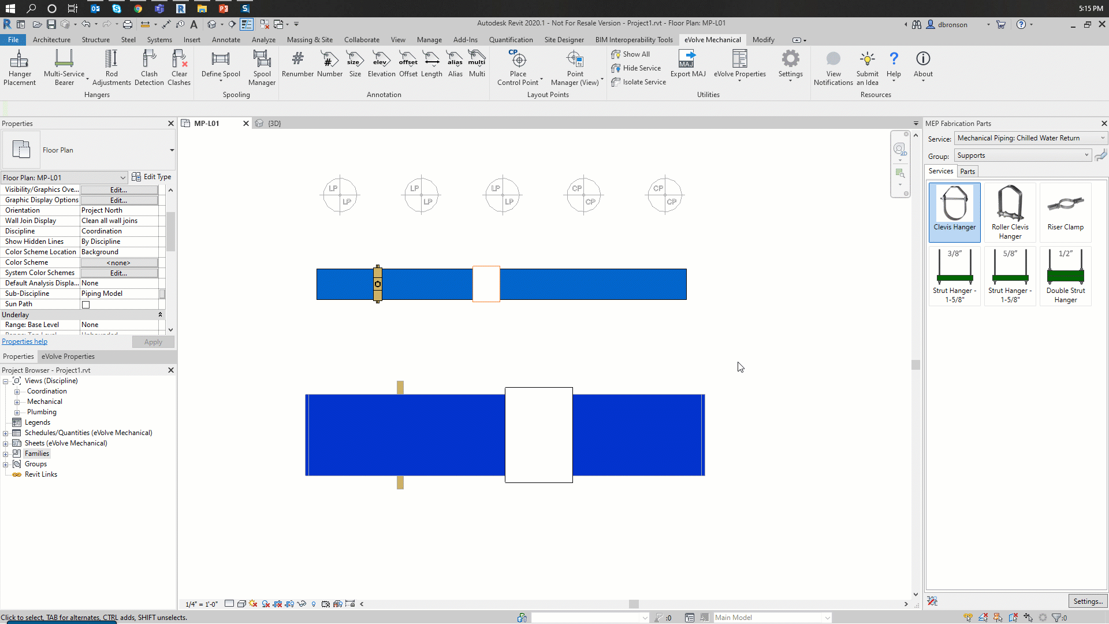Open Fabrication Parts Settings button

click(1087, 601)
